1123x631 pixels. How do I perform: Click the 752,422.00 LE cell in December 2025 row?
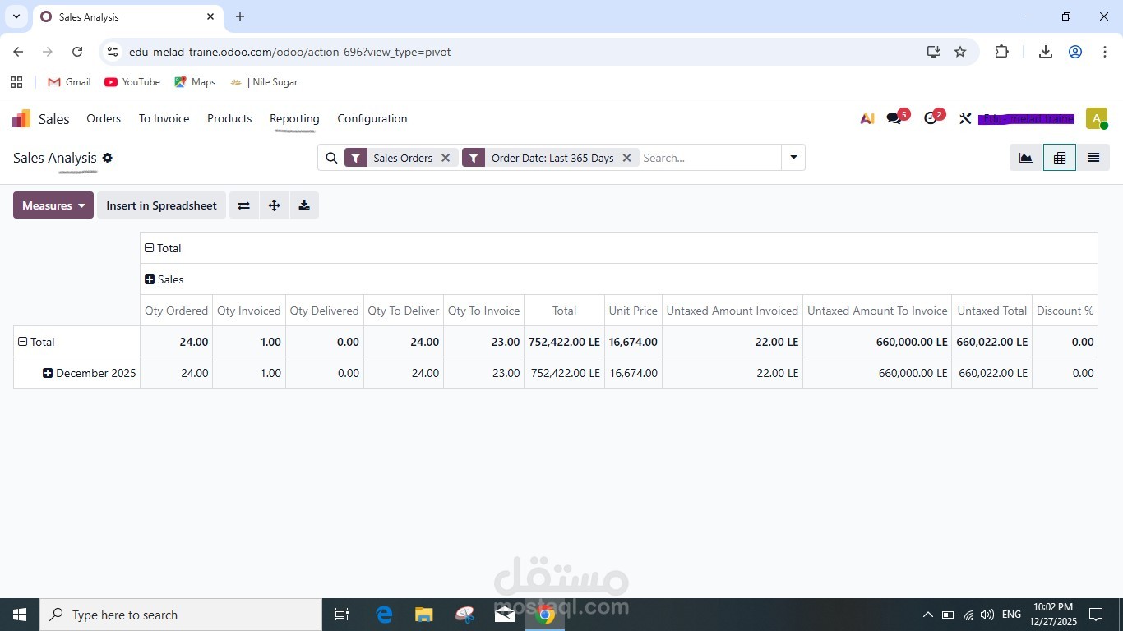pos(565,373)
